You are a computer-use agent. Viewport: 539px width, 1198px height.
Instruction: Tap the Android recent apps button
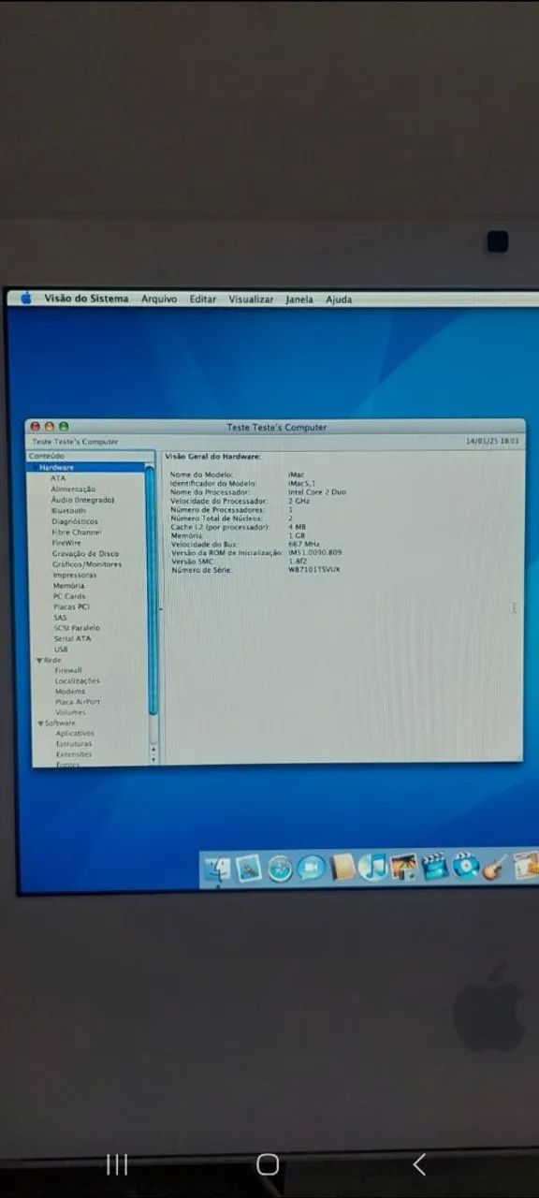[117, 1164]
